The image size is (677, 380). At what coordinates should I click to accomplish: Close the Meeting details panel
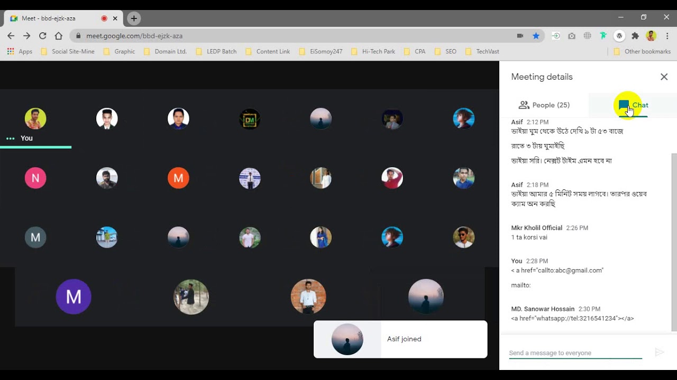pos(664,77)
